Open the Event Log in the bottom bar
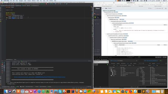 (x=89, y=87)
